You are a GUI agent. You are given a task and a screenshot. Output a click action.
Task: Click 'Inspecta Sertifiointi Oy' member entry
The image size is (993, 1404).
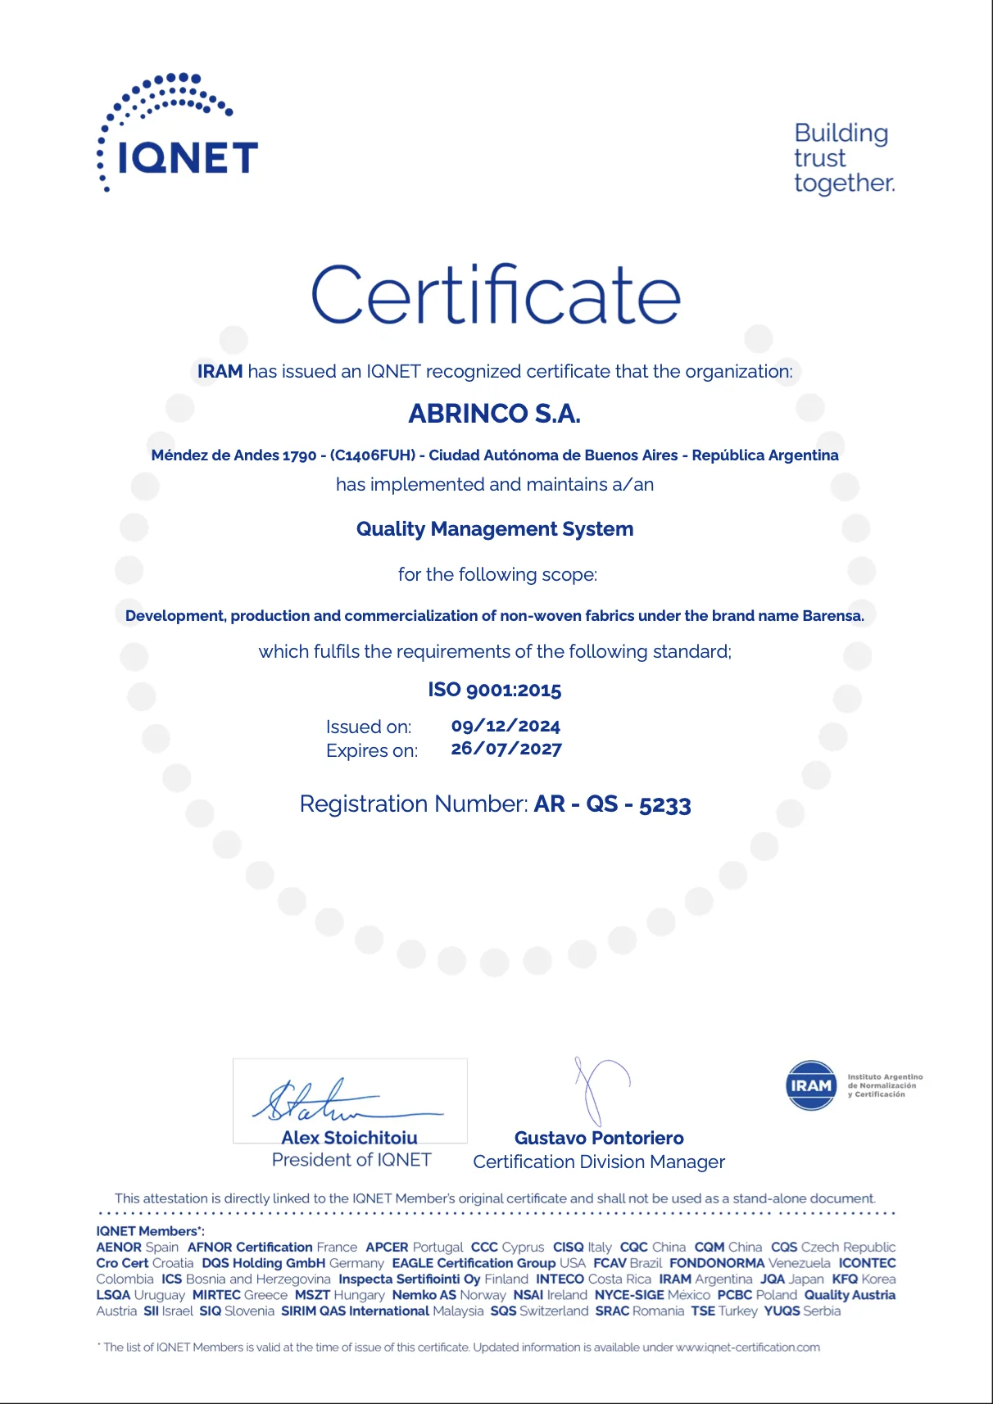[x=410, y=1279]
